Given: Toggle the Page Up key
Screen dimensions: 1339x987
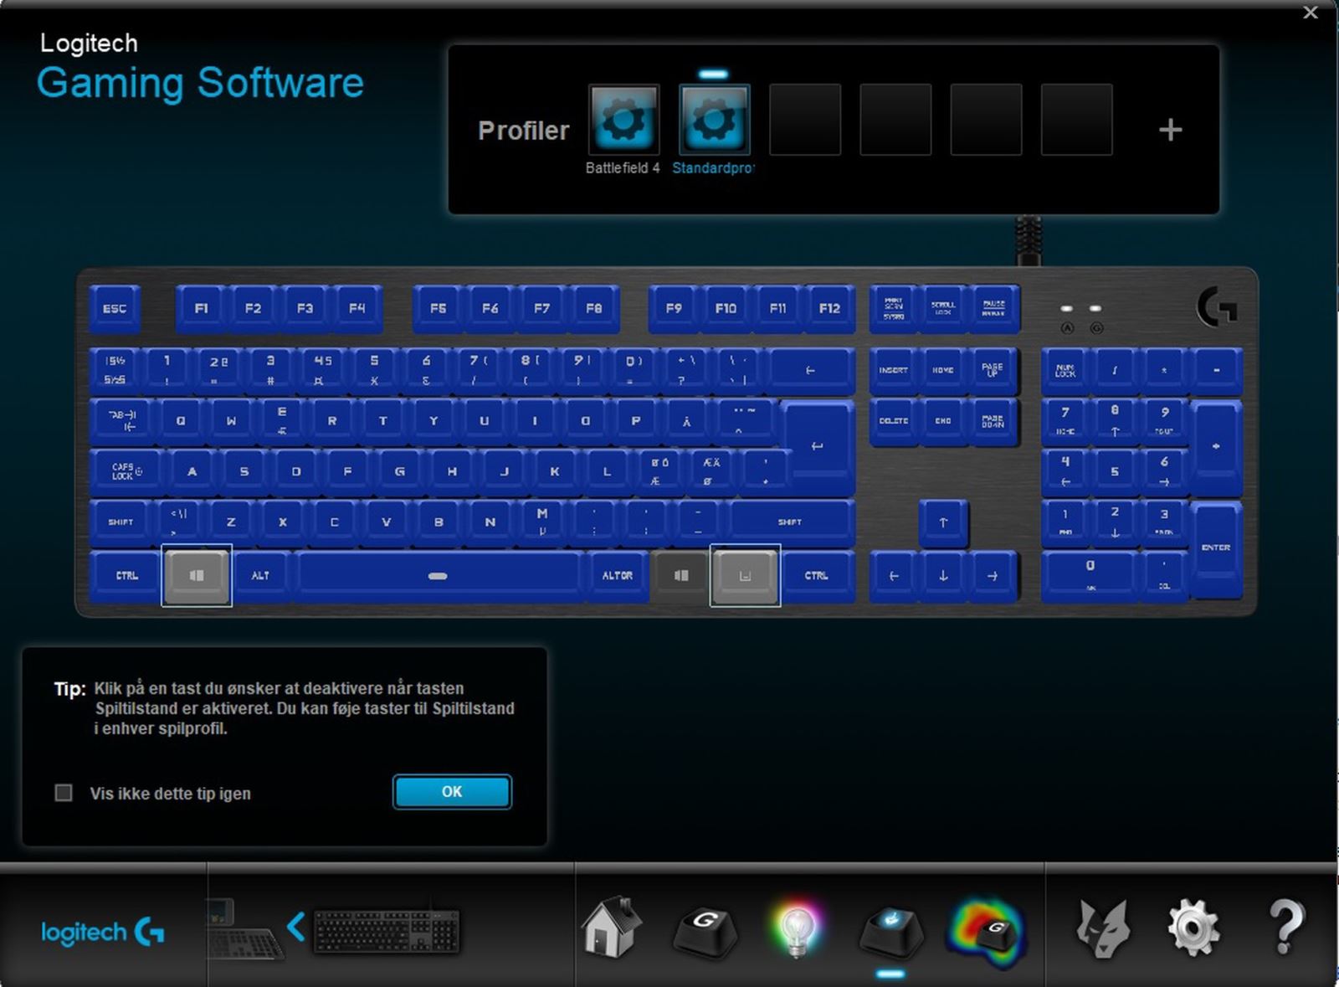Looking at the screenshot, I should [993, 370].
